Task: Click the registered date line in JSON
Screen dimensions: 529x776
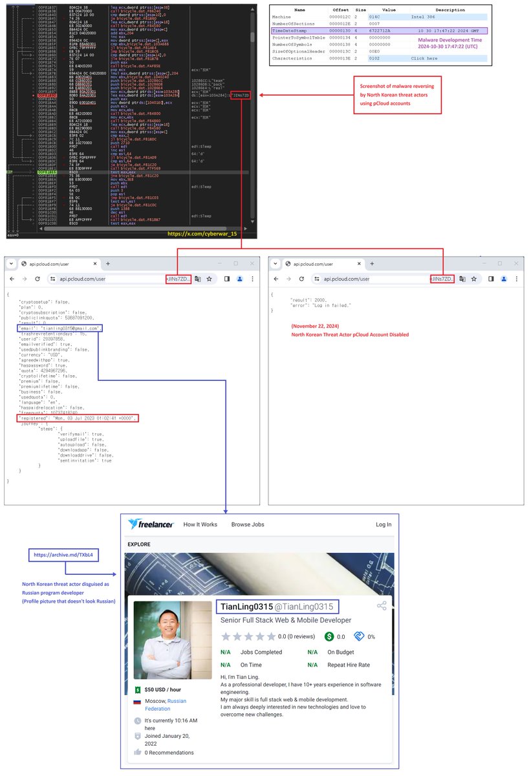Action: click(x=78, y=418)
